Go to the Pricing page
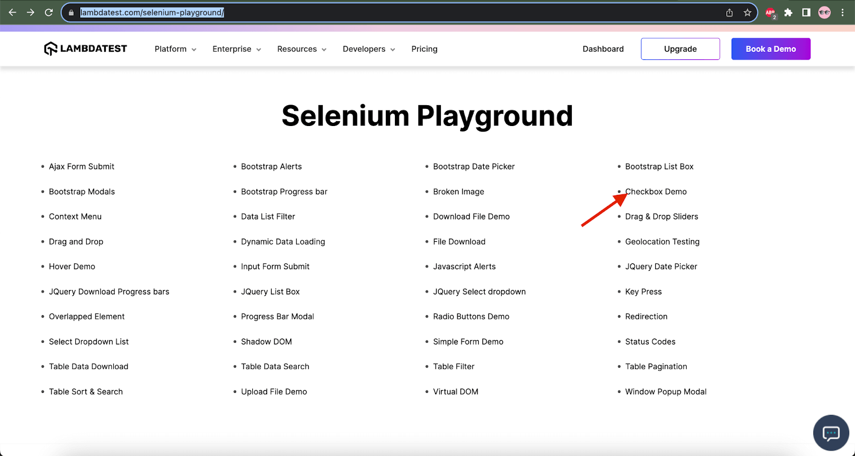The height and width of the screenshot is (456, 855). point(424,49)
